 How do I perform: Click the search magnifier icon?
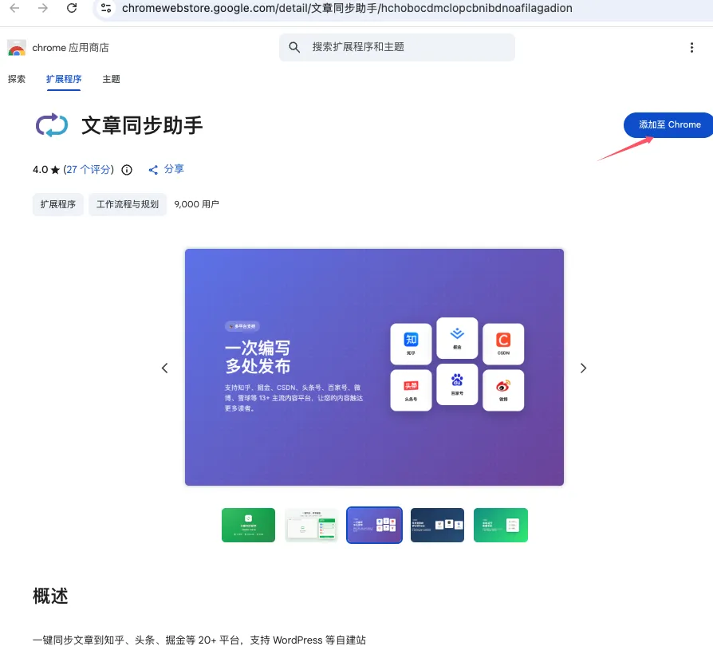point(294,47)
